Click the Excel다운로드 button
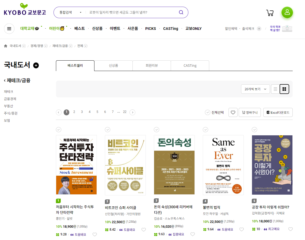This screenshot has height=240, width=305. tap(278, 113)
